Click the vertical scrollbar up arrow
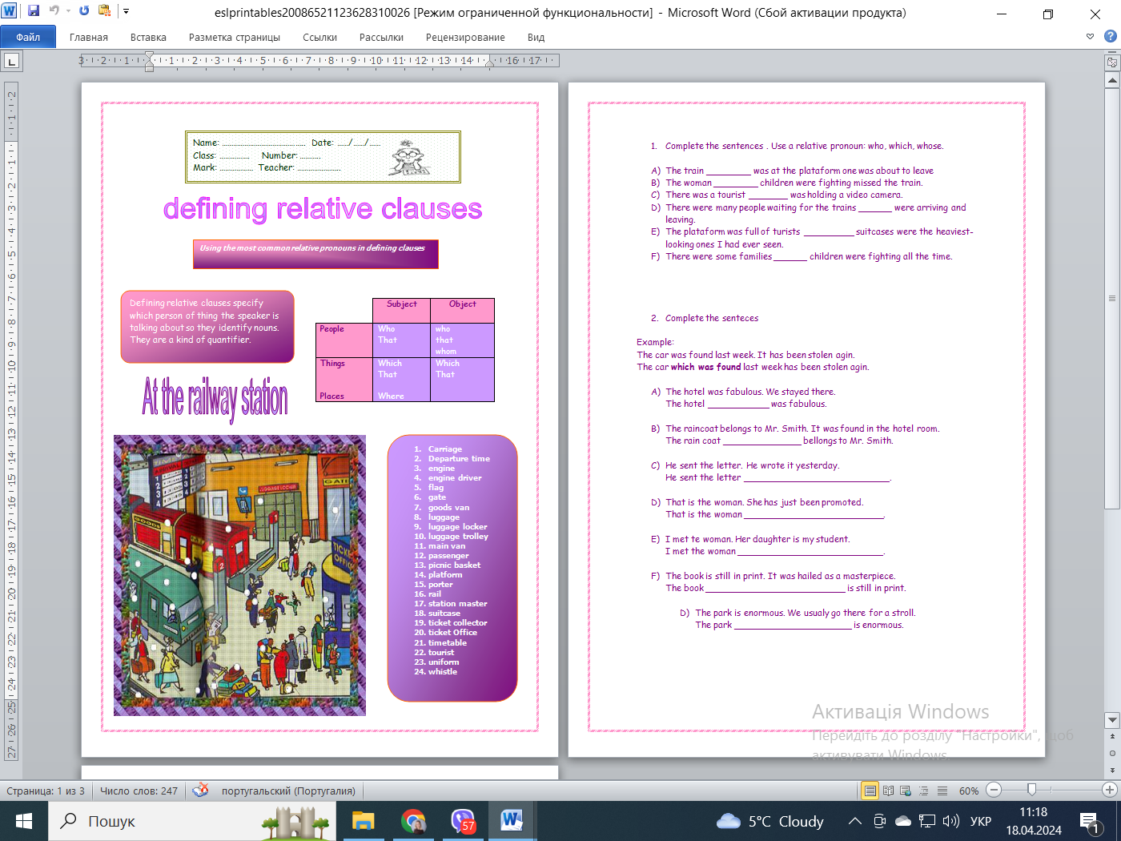This screenshot has height=841, width=1121. point(1112,80)
